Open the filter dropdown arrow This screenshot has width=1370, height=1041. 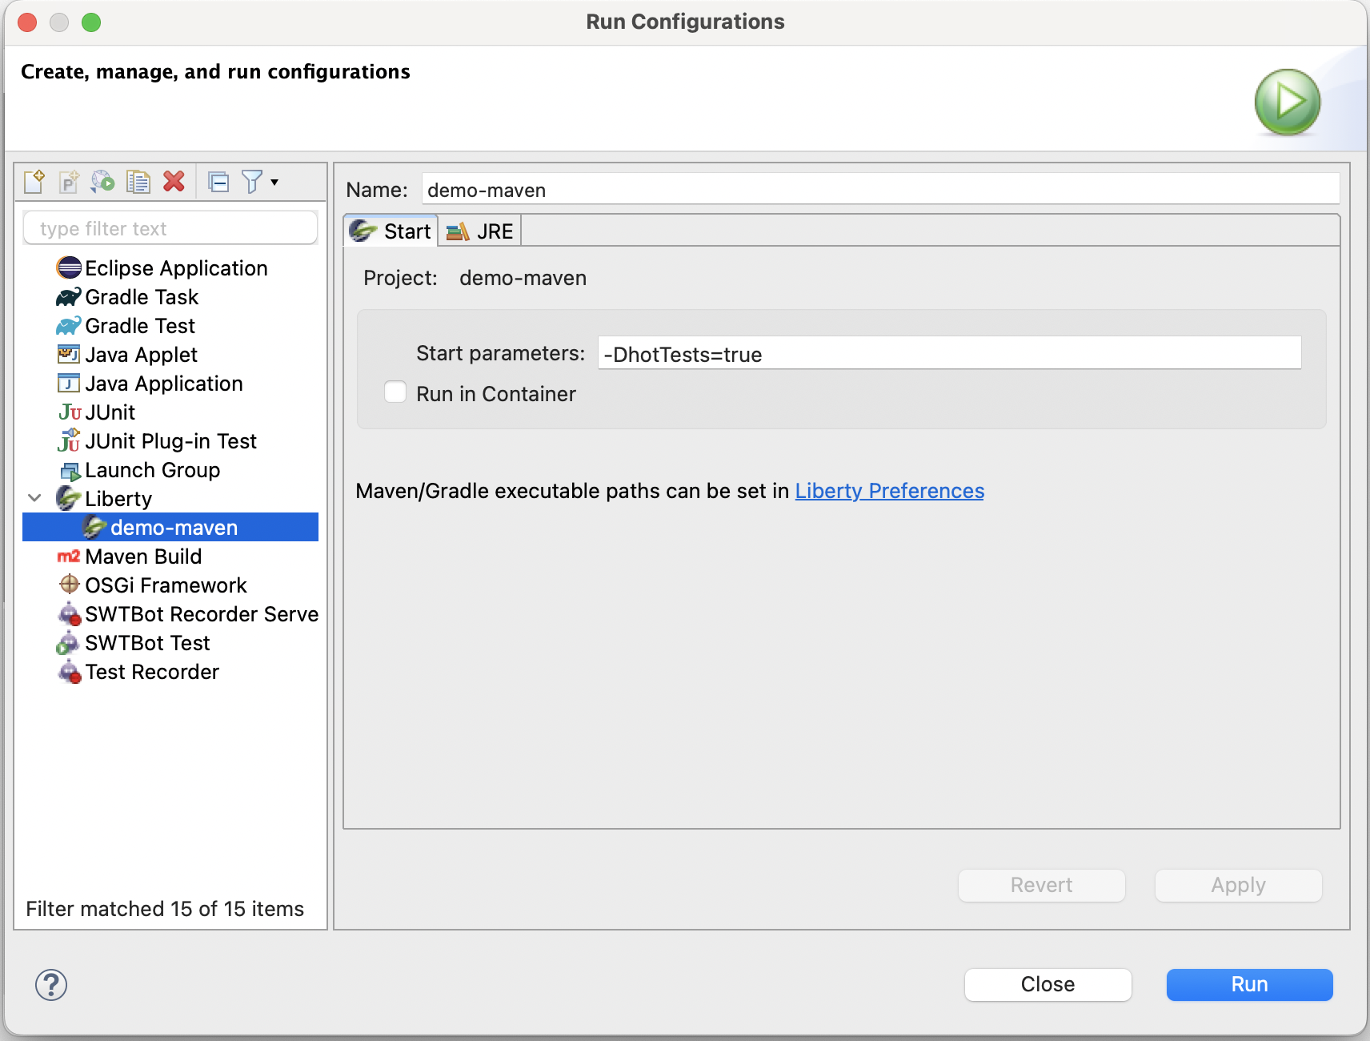click(x=274, y=183)
